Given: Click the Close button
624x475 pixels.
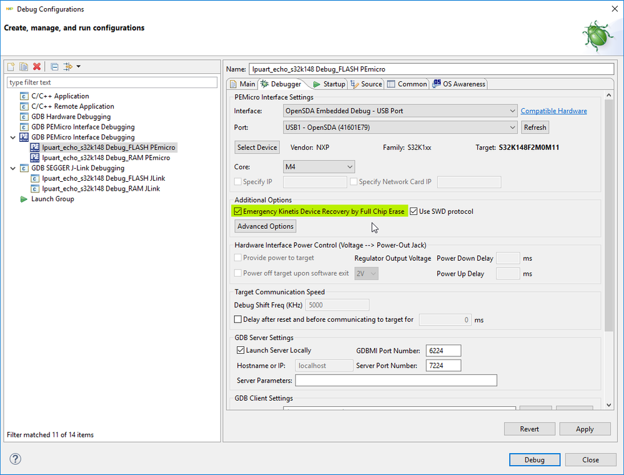Looking at the screenshot, I should tap(590, 460).
